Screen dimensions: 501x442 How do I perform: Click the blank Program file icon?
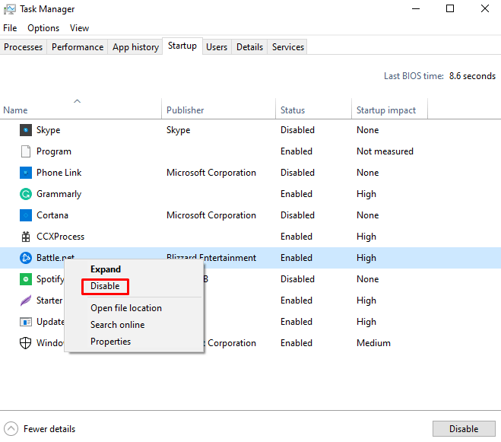(26, 151)
